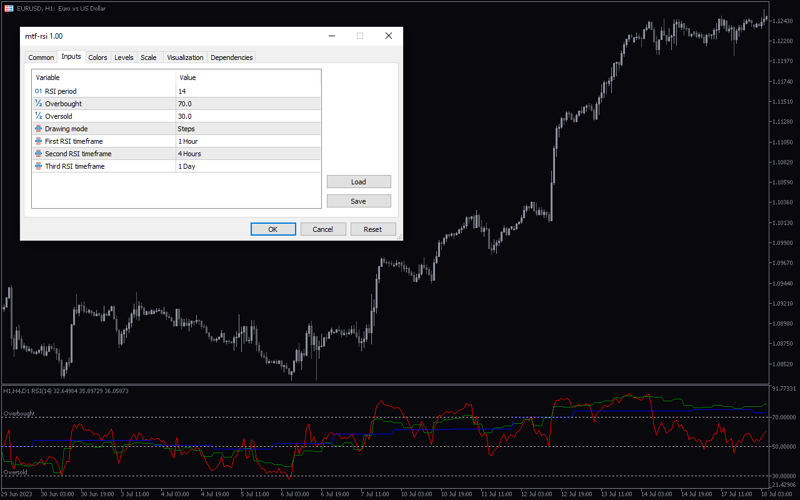Click the Drawing mode enum icon
The image size is (800, 500).
38,129
